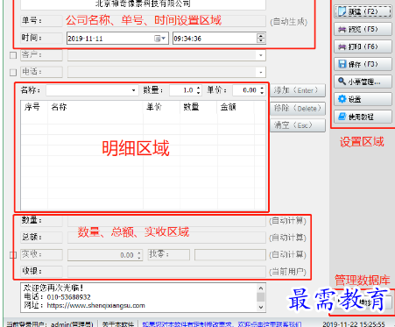Click the 新建 (F2) button

[363, 11]
